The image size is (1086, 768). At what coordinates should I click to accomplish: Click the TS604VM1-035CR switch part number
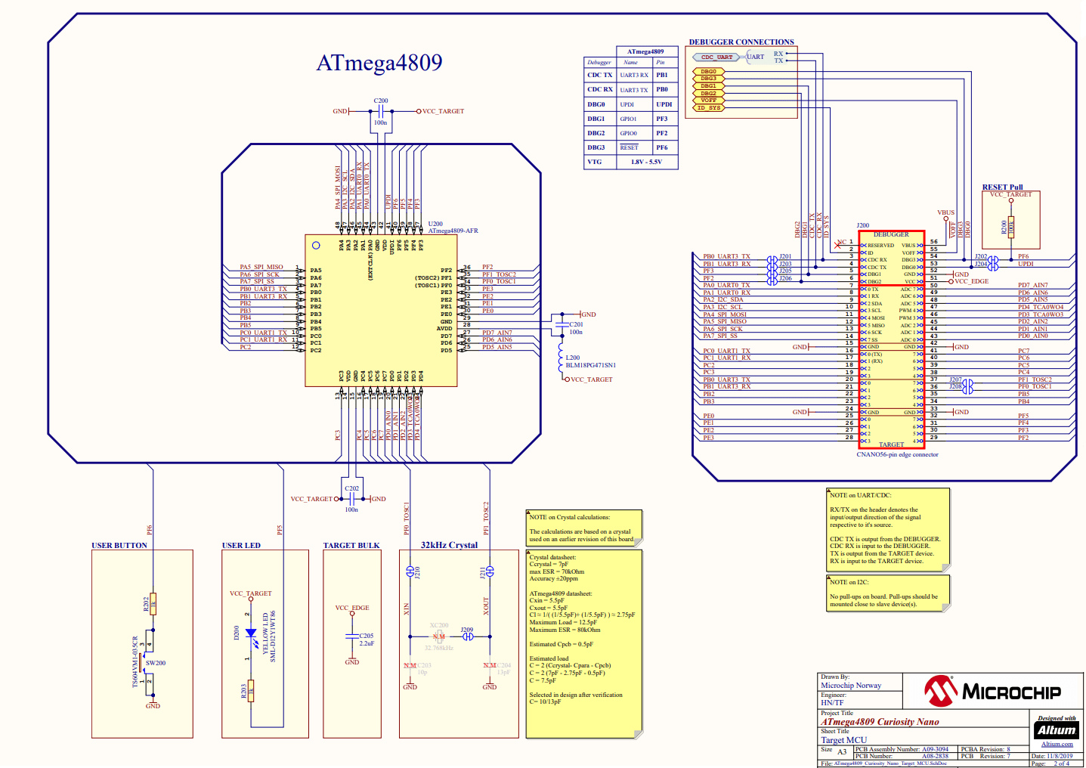point(135,661)
